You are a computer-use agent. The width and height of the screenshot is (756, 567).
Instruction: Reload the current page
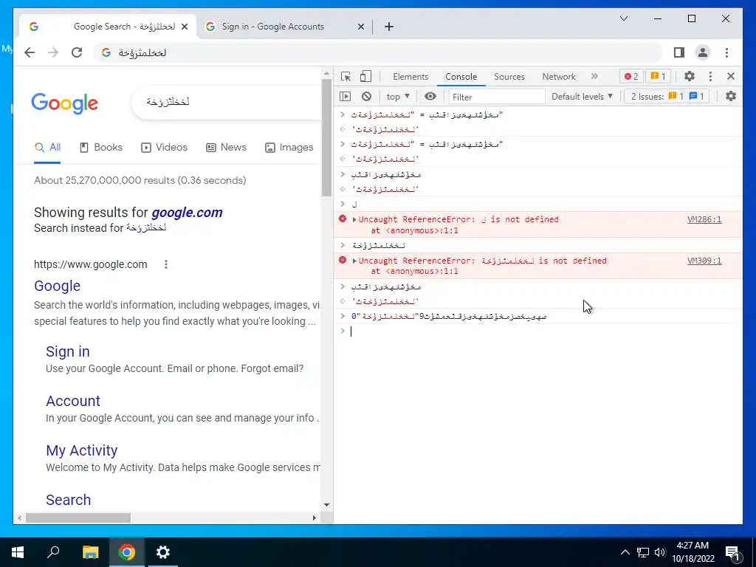(77, 52)
